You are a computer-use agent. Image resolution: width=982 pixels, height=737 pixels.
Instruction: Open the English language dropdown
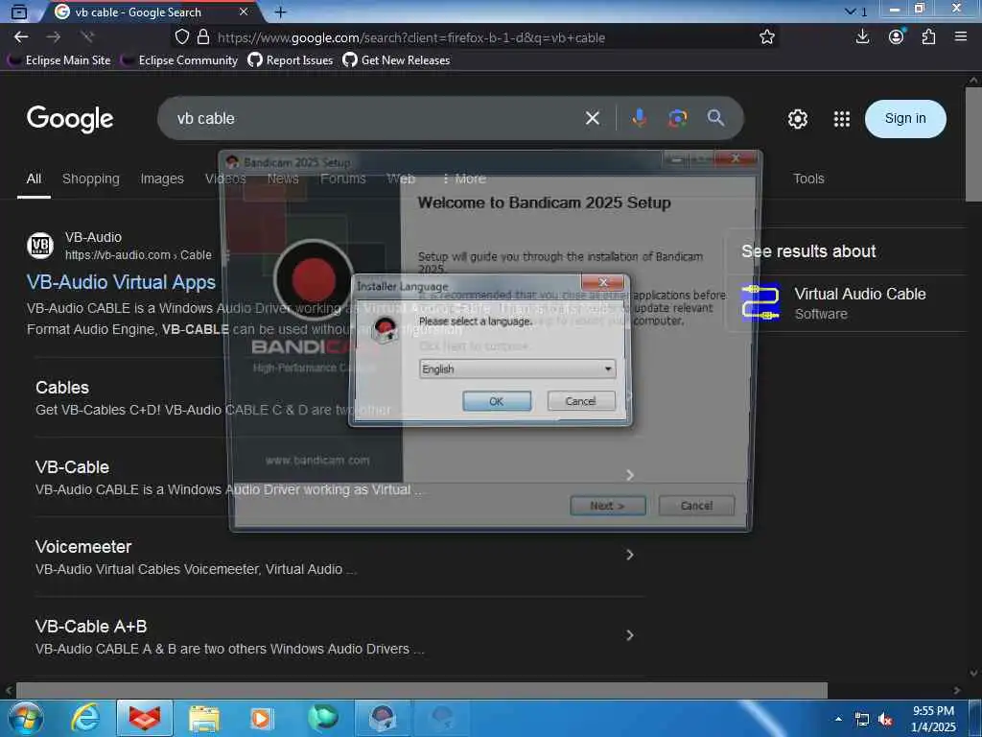pyautogui.click(x=517, y=369)
